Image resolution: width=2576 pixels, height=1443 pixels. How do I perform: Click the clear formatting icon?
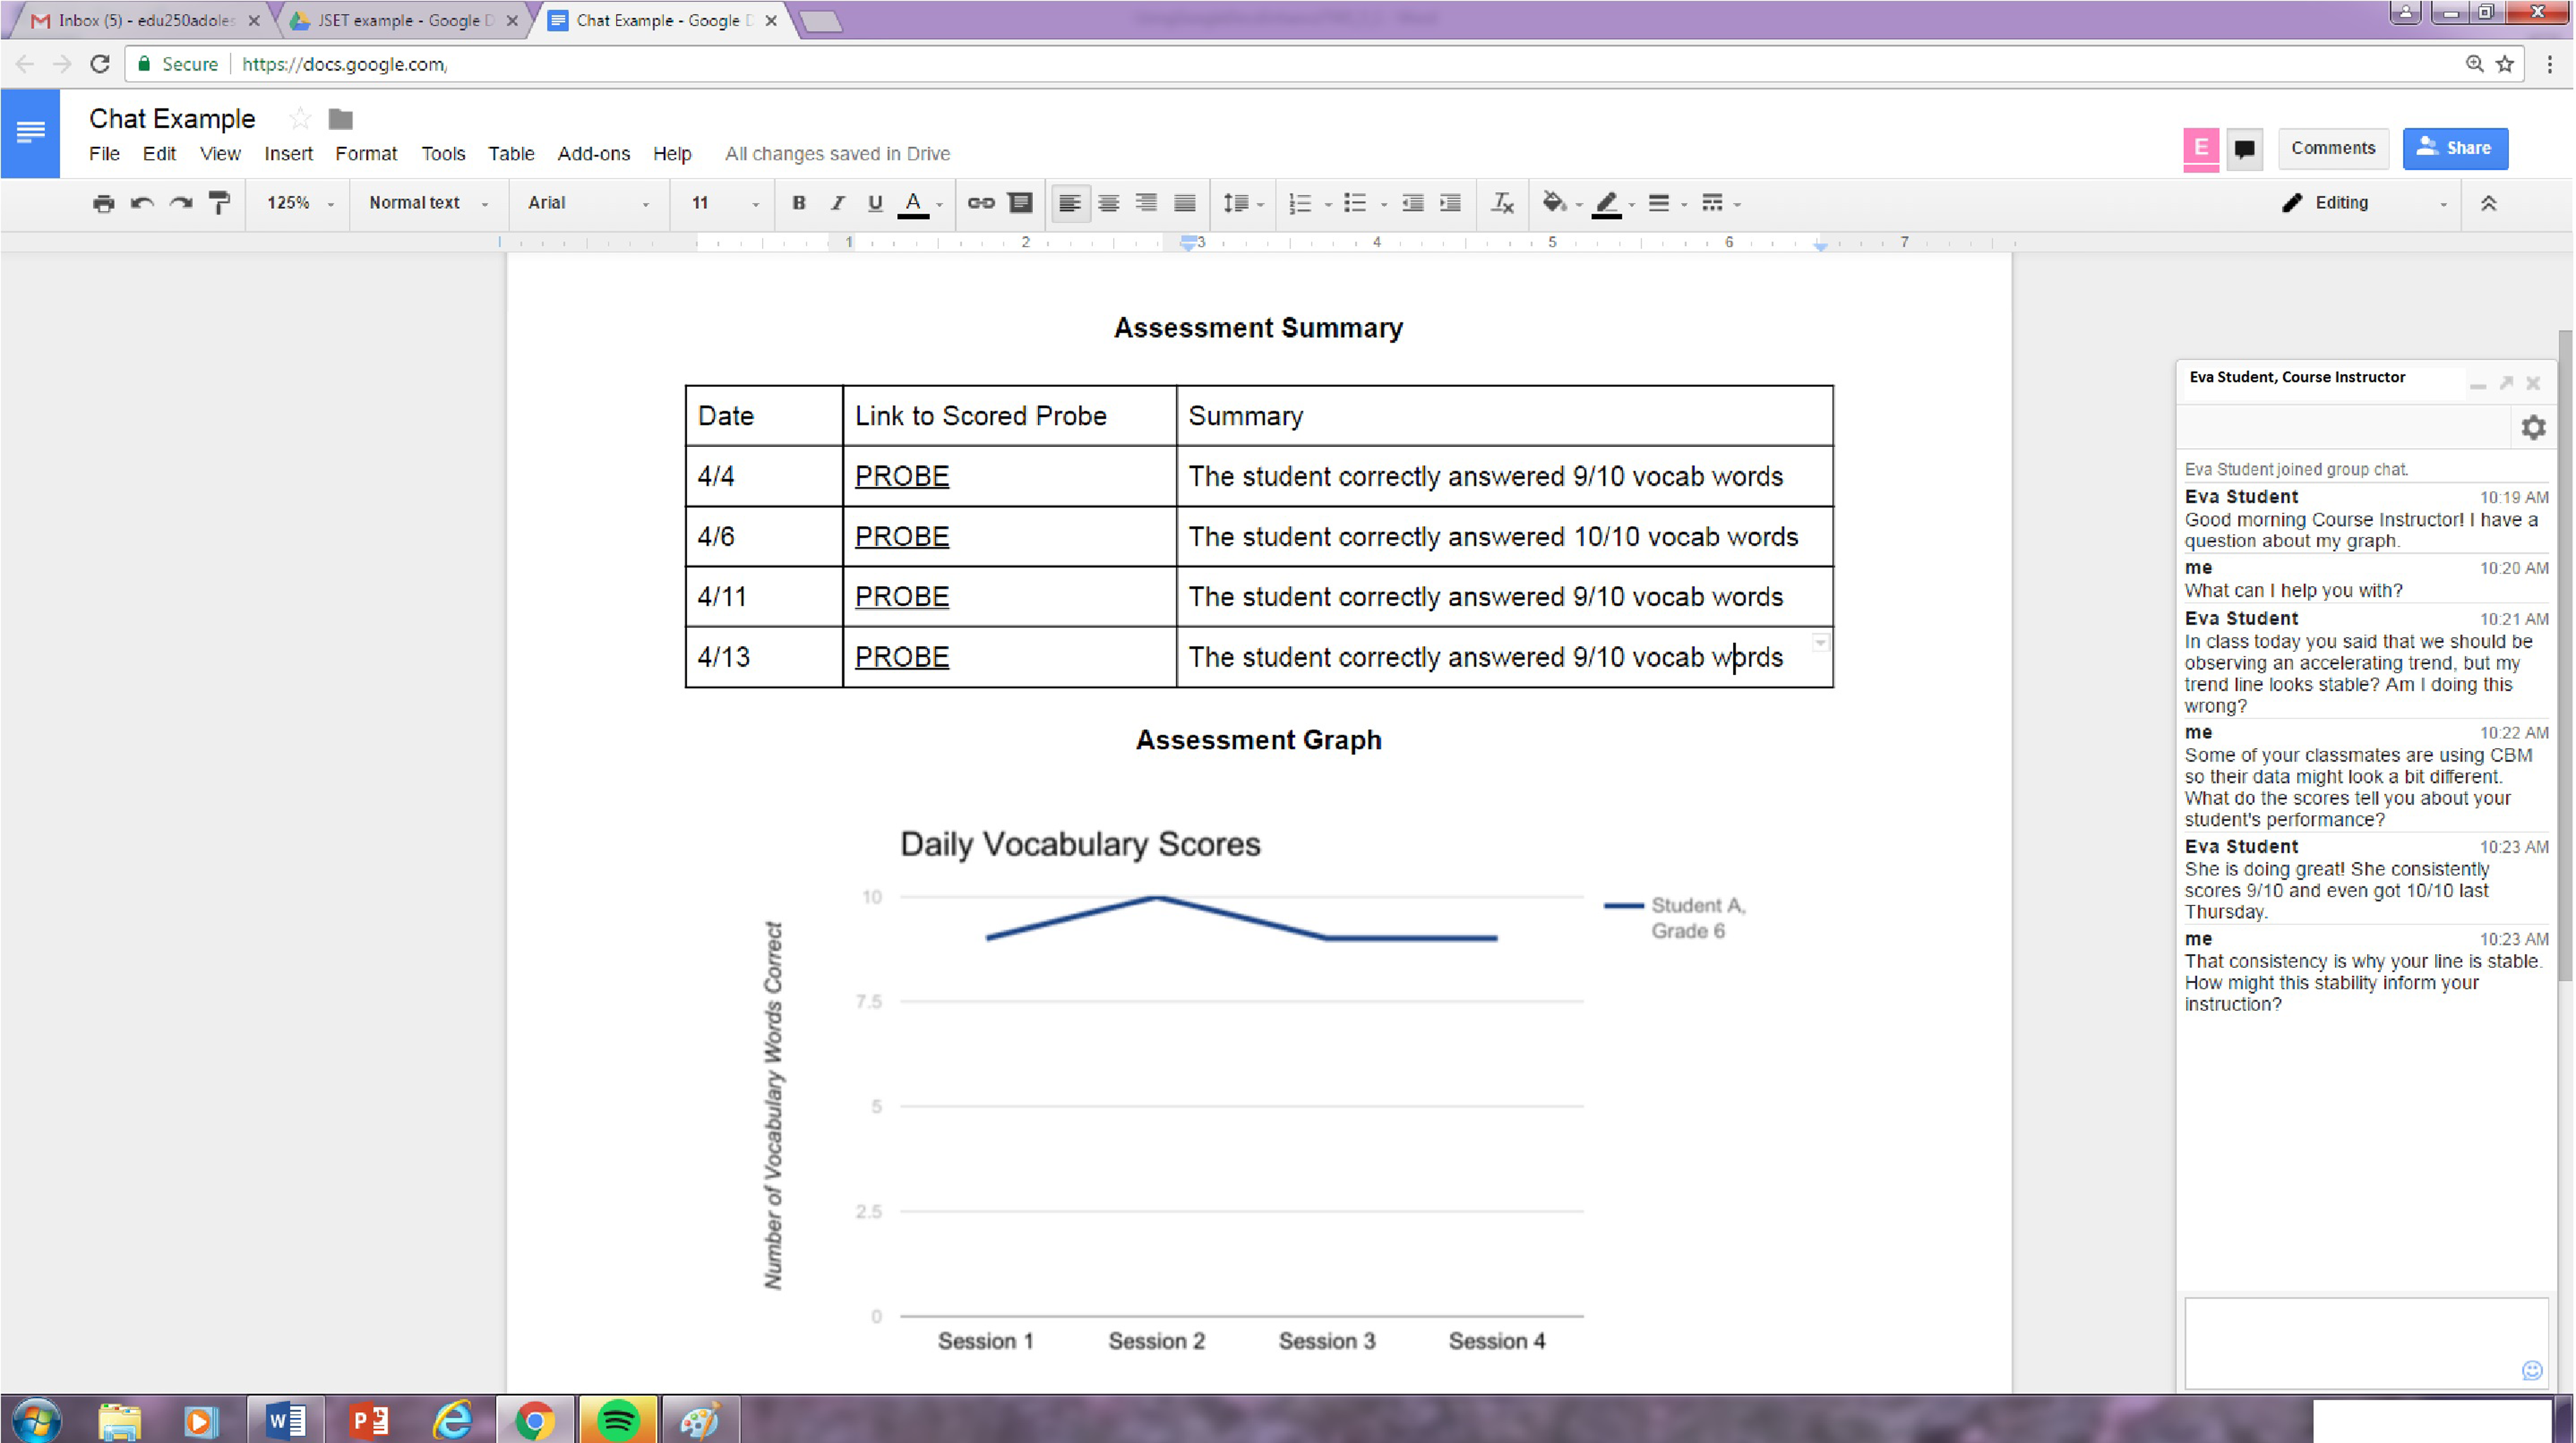[x=1502, y=203]
